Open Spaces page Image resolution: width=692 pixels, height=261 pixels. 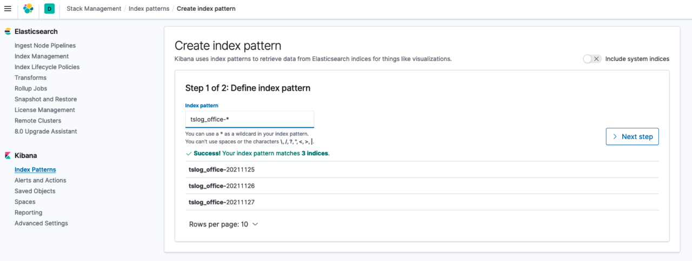[25, 202]
